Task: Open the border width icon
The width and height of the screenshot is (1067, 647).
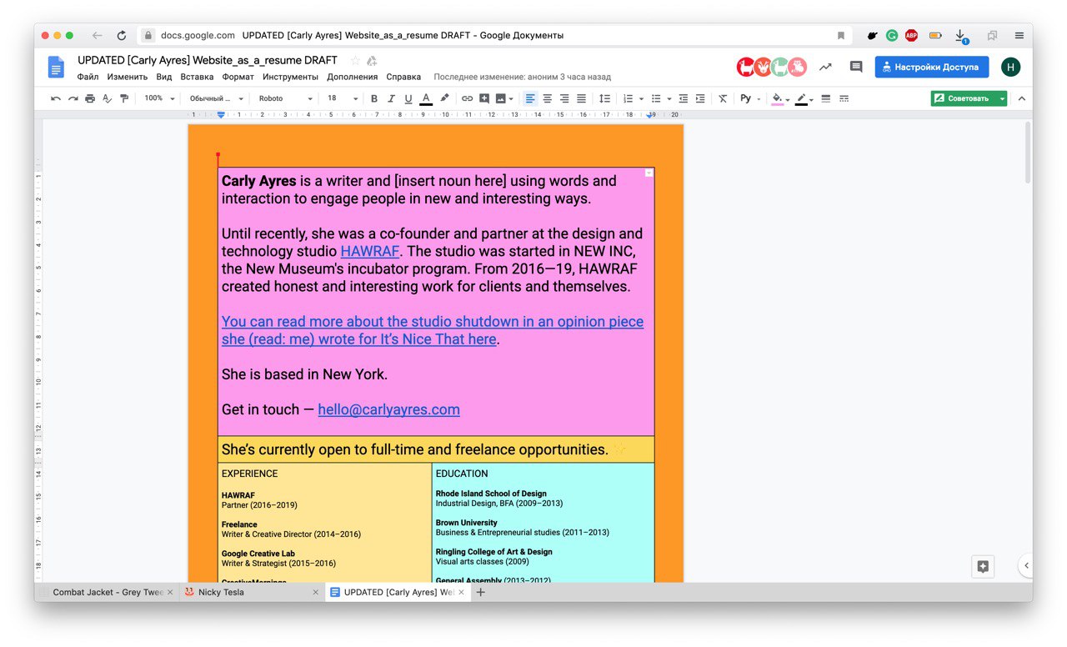Action: coord(826,98)
